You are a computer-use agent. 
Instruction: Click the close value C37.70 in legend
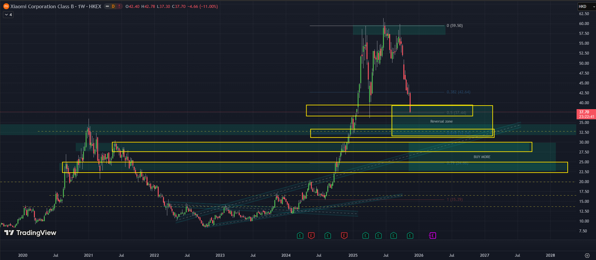click(179, 6)
